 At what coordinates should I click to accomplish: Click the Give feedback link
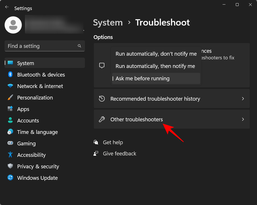[x=119, y=153]
